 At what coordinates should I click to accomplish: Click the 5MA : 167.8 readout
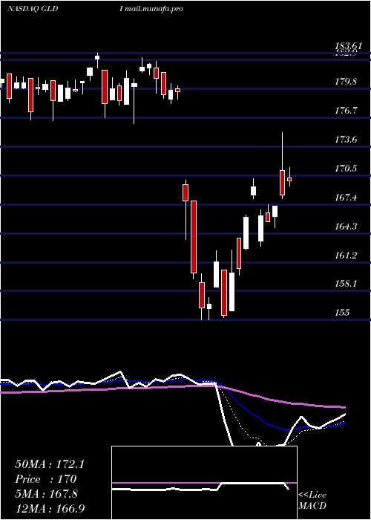click(x=47, y=494)
